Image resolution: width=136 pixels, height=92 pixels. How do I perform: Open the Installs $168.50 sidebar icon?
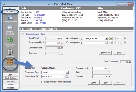[10, 27]
